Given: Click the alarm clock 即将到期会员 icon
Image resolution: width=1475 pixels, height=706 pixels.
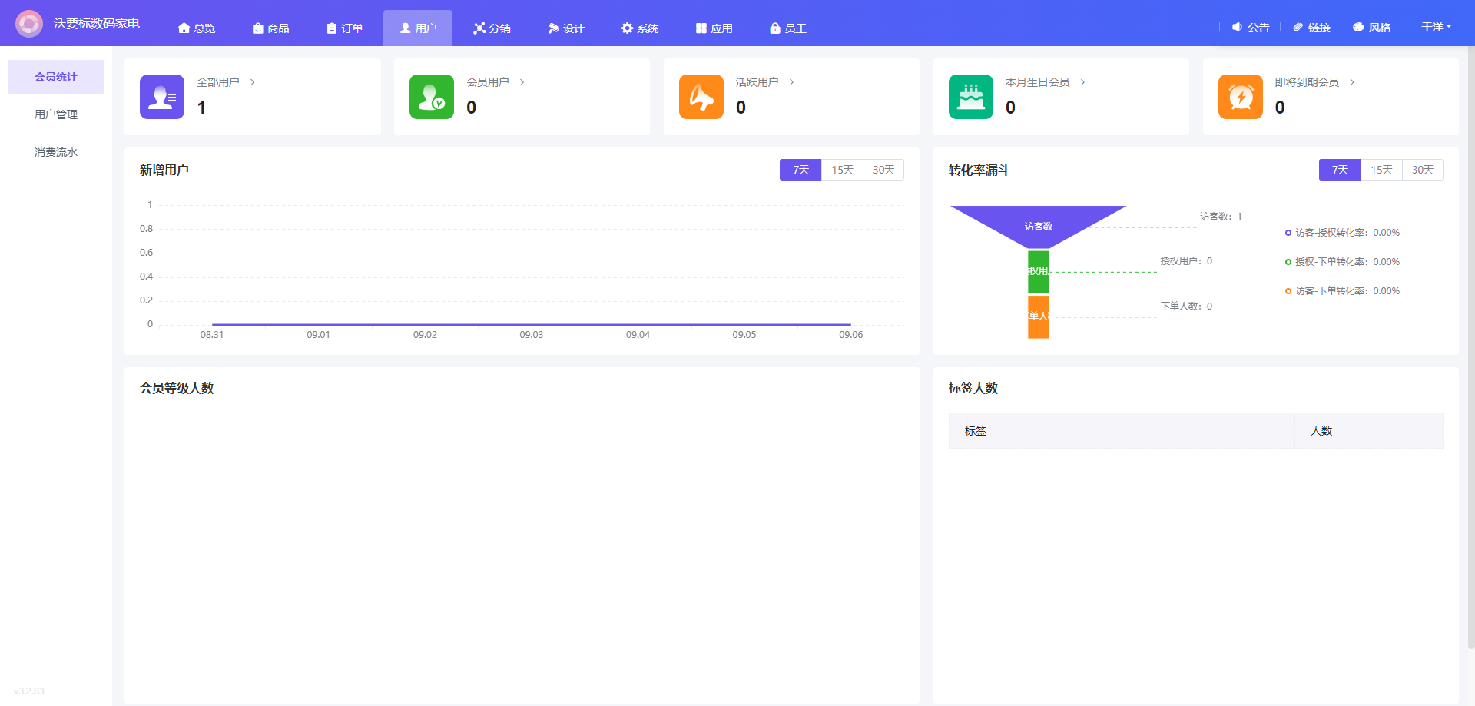Looking at the screenshot, I should pos(1241,97).
